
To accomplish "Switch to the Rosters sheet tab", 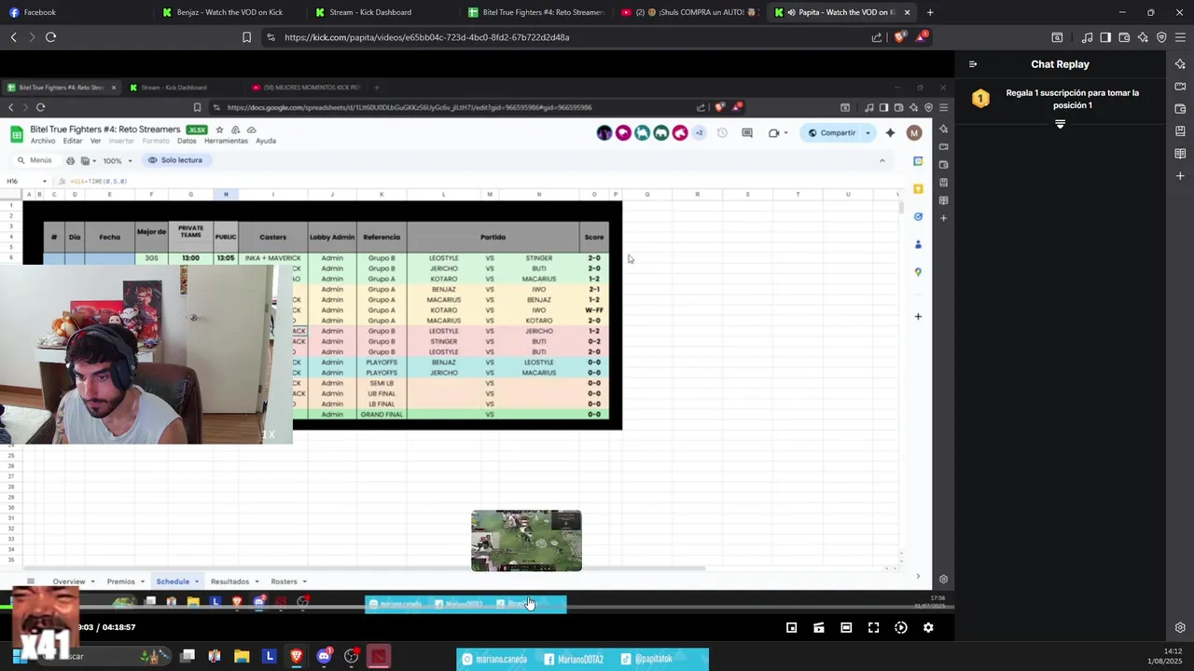I will (x=284, y=582).
